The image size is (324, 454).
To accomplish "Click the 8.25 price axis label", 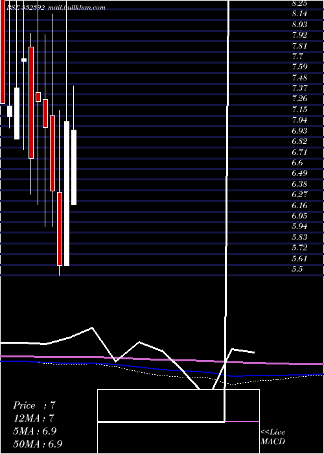I will 299,3.
